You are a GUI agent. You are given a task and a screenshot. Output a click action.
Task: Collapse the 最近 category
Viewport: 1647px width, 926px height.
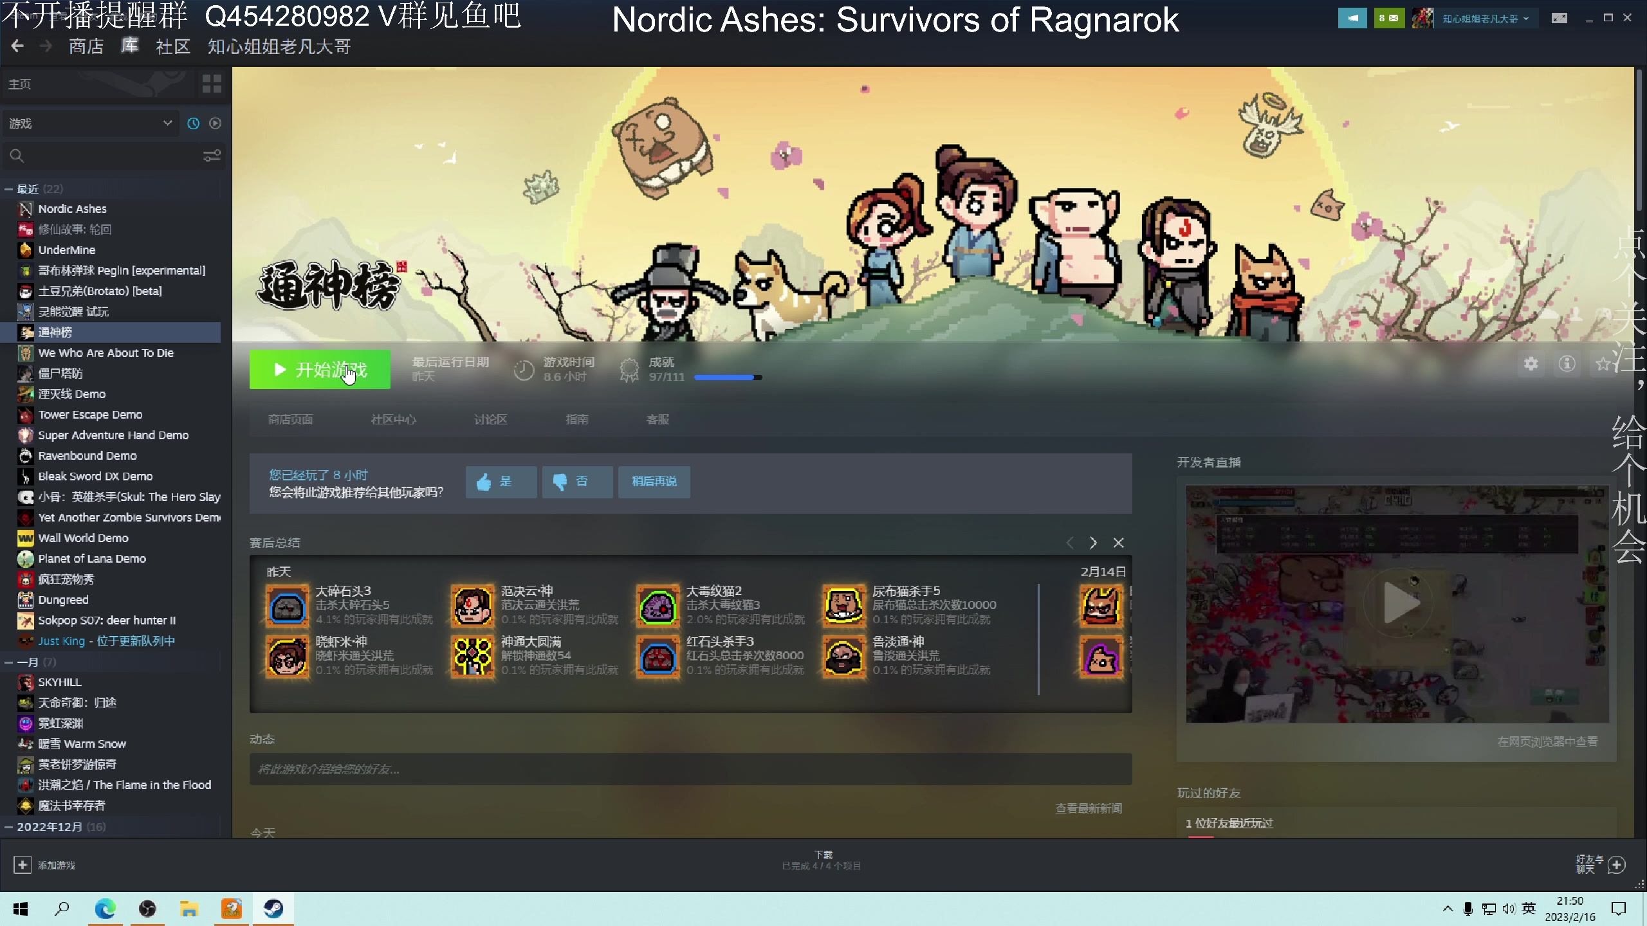click(x=9, y=189)
